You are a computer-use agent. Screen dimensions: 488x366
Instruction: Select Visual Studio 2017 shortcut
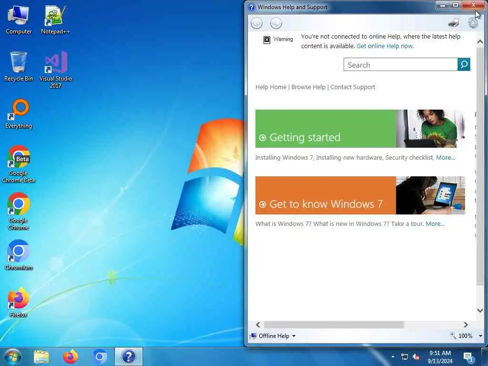56,70
